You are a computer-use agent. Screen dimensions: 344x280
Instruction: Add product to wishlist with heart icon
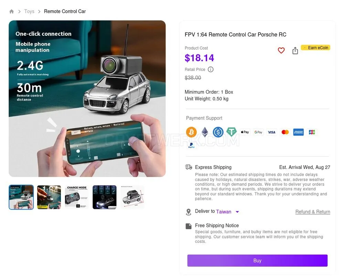(x=281, y=51)
